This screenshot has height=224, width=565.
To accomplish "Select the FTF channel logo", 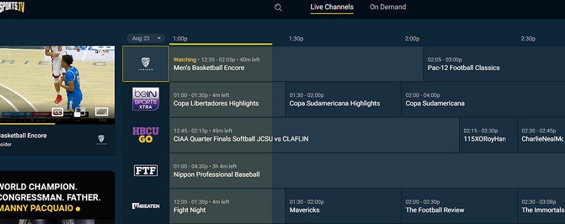I will 145,170.
